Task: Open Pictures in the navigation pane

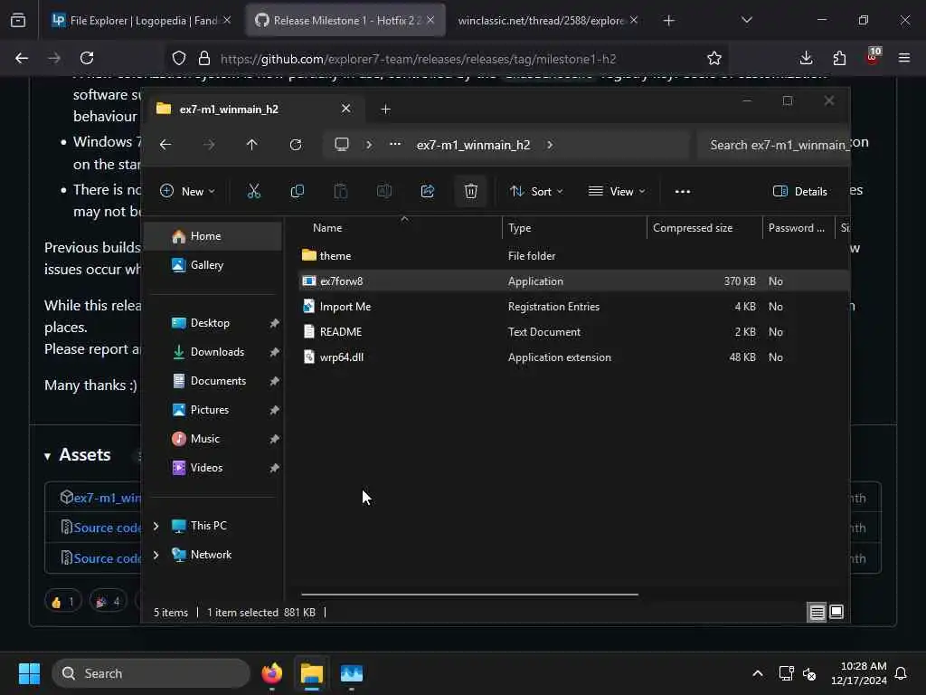Action: (x=213, y=410)
